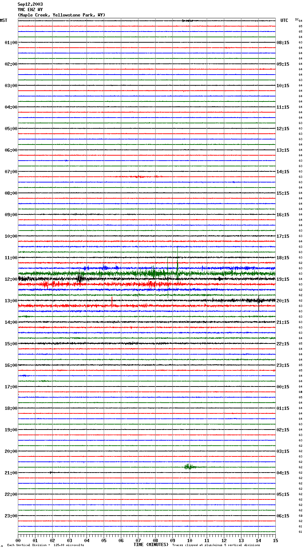This screenshot has height=550, width=304.
Task: Select the 06:00 MST time label
Action: point(11,150)
